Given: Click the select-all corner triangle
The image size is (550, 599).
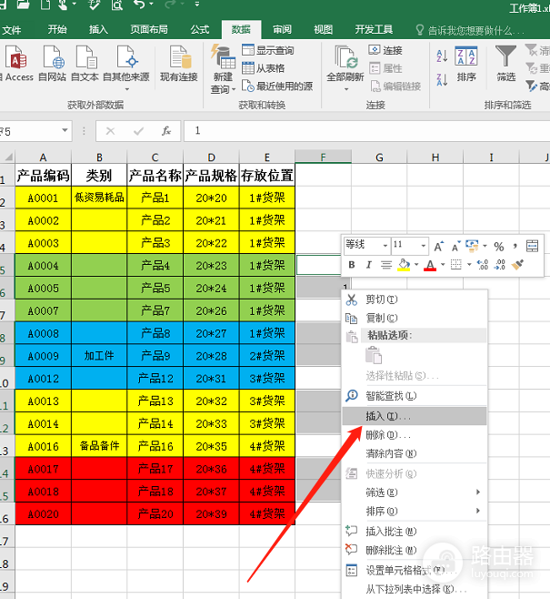Looking at the screenshot, I should pyautogui.click(x=7, y=157).
